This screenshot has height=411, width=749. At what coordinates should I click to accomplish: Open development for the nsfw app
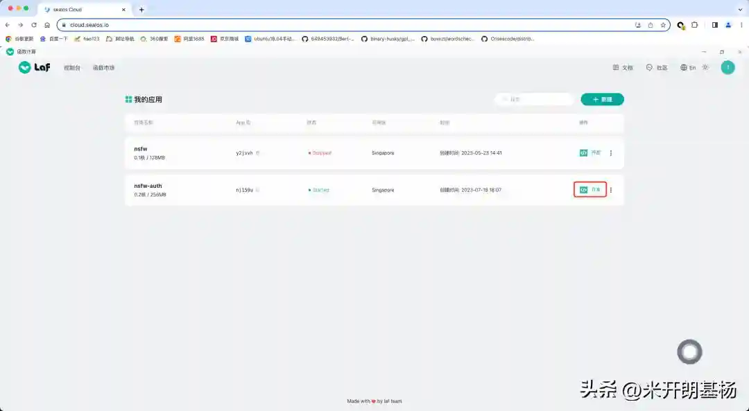click(590, 152)
